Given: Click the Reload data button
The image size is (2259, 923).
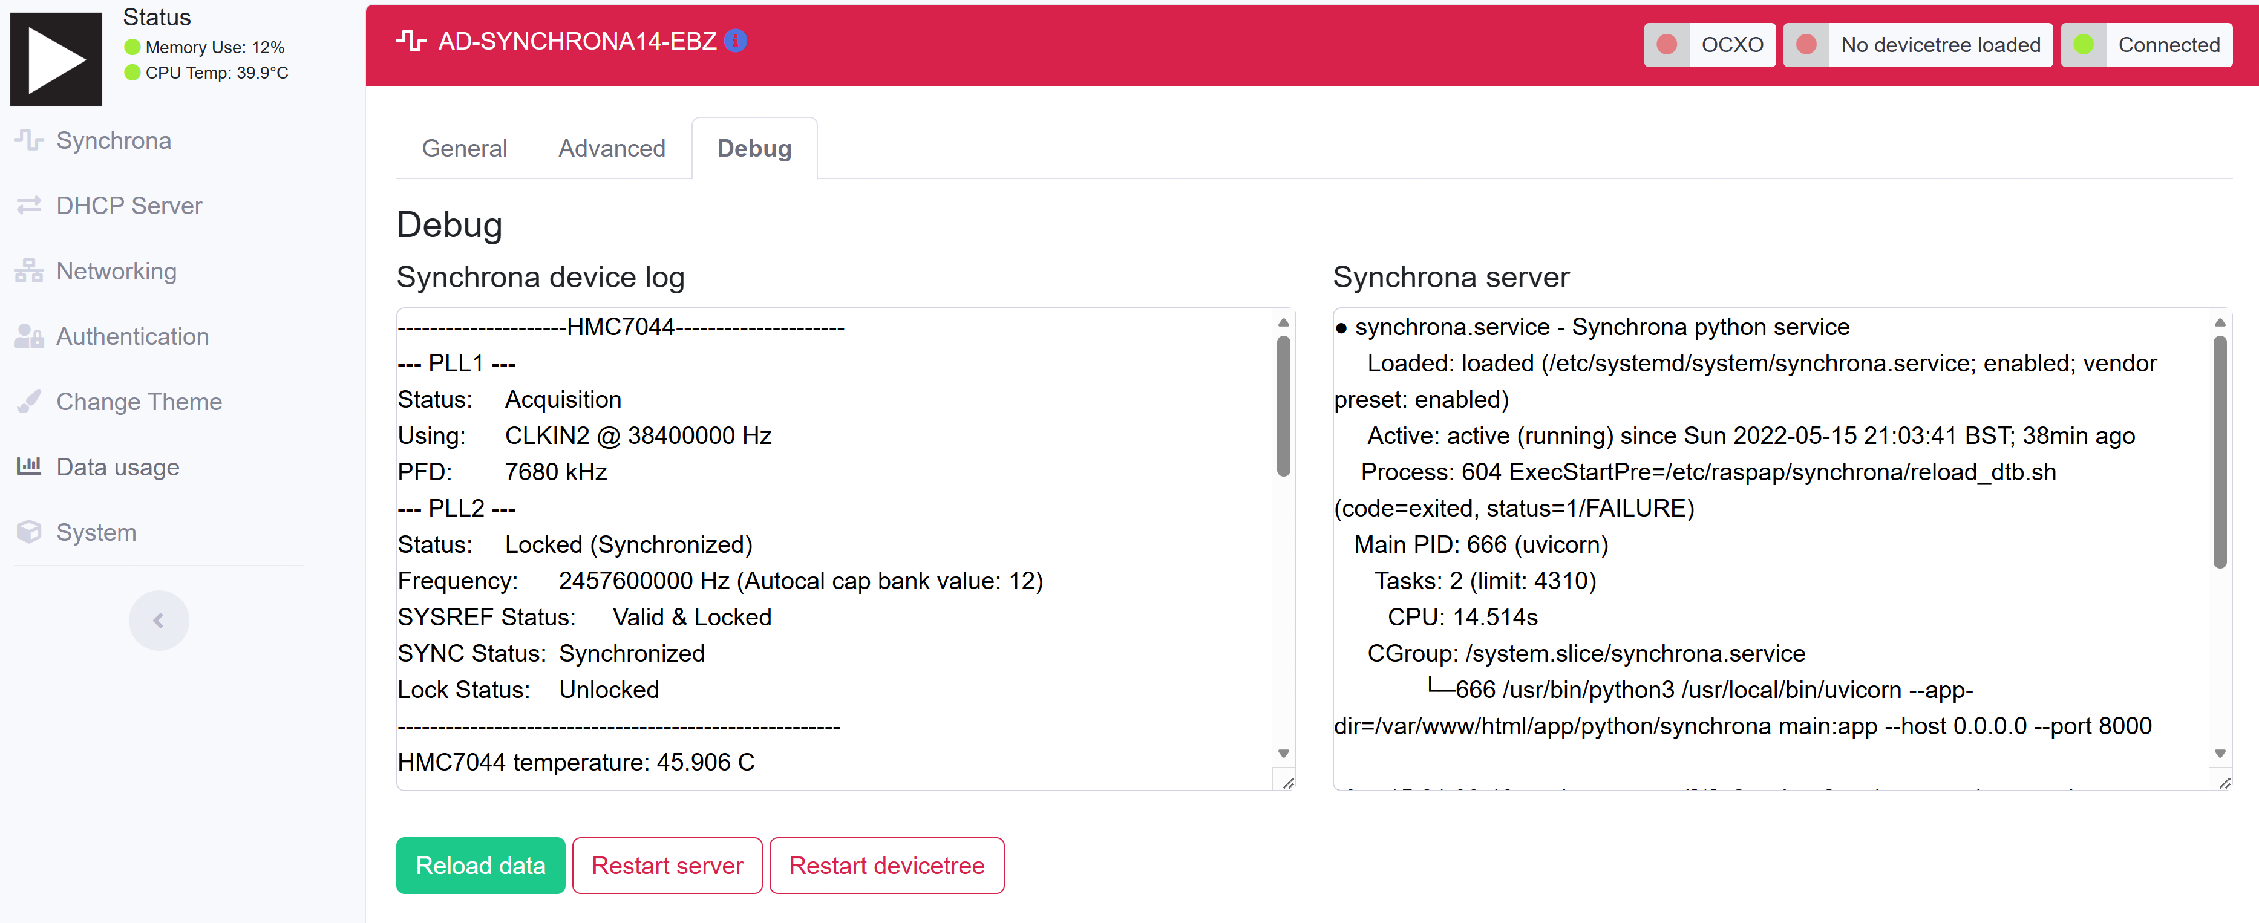Looking at the screenshot, I should click(x=480, y=865).
